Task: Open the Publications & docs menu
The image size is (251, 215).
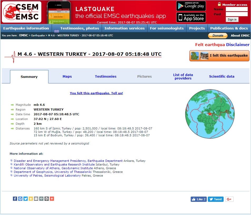Action: (229, 28)
